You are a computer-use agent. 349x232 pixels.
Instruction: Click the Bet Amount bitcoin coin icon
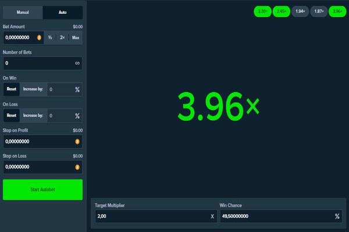(x=39, y=38)
